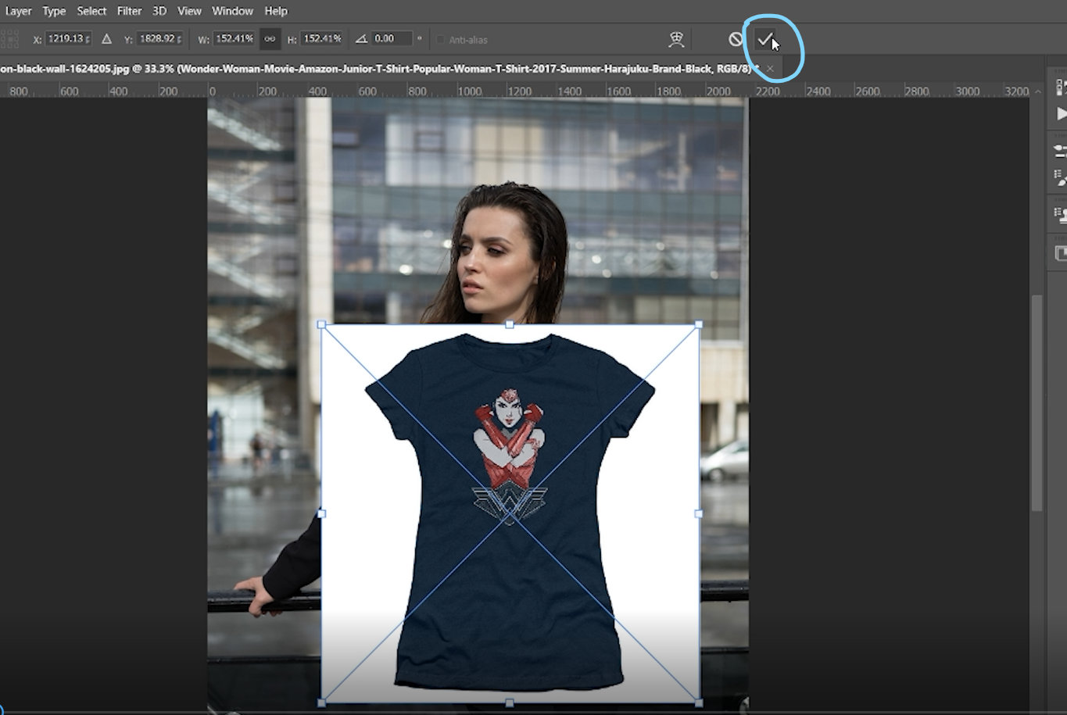Open the 3D menu

coord(158,10)
